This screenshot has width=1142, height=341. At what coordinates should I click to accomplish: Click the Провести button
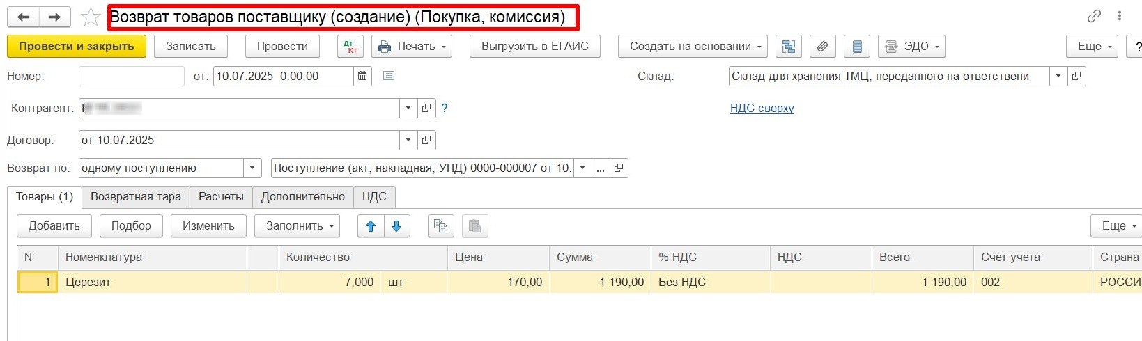coord(282,47)
